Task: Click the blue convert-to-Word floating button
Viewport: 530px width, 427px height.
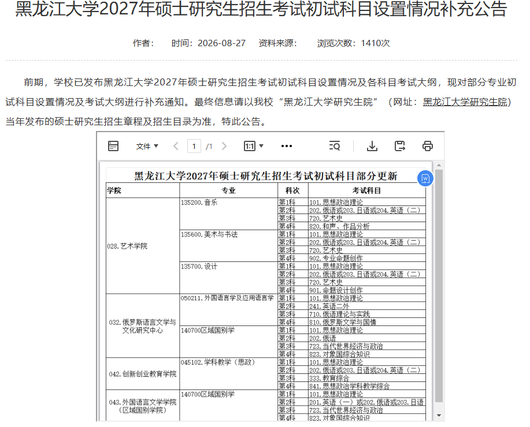Action: 425,178
